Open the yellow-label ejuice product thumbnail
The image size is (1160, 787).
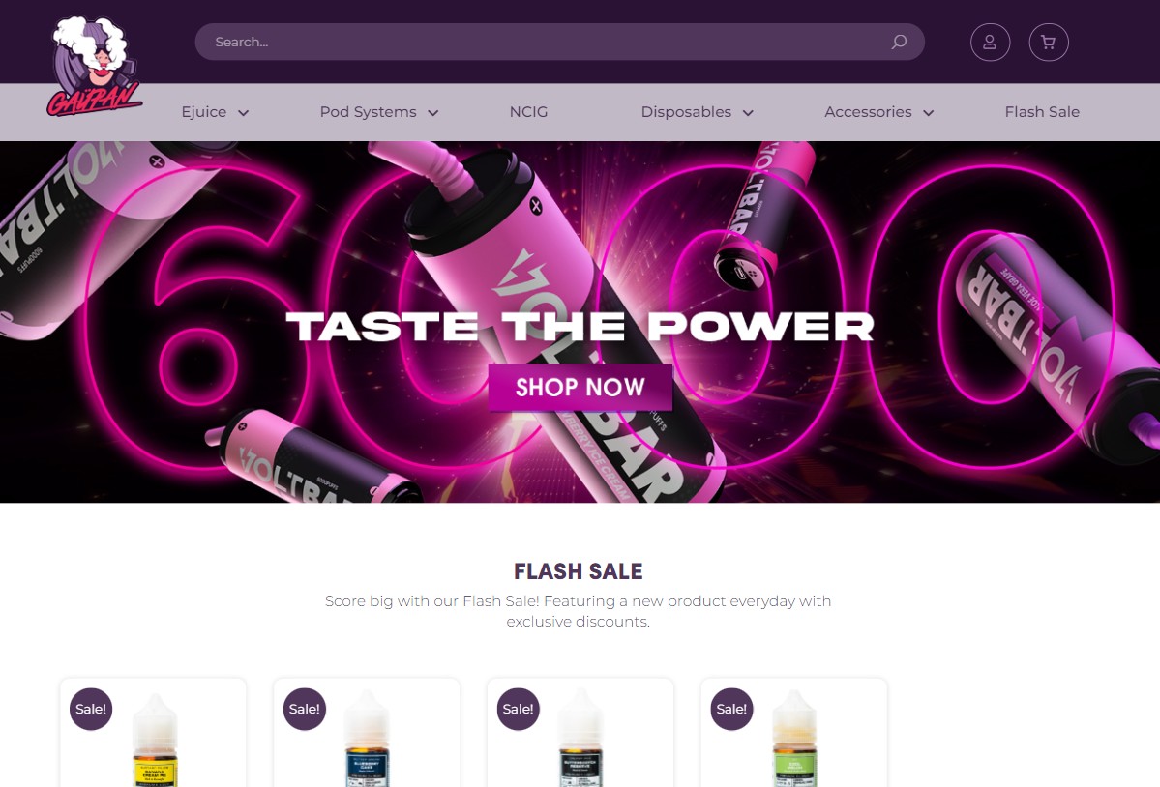coord(155,739)
